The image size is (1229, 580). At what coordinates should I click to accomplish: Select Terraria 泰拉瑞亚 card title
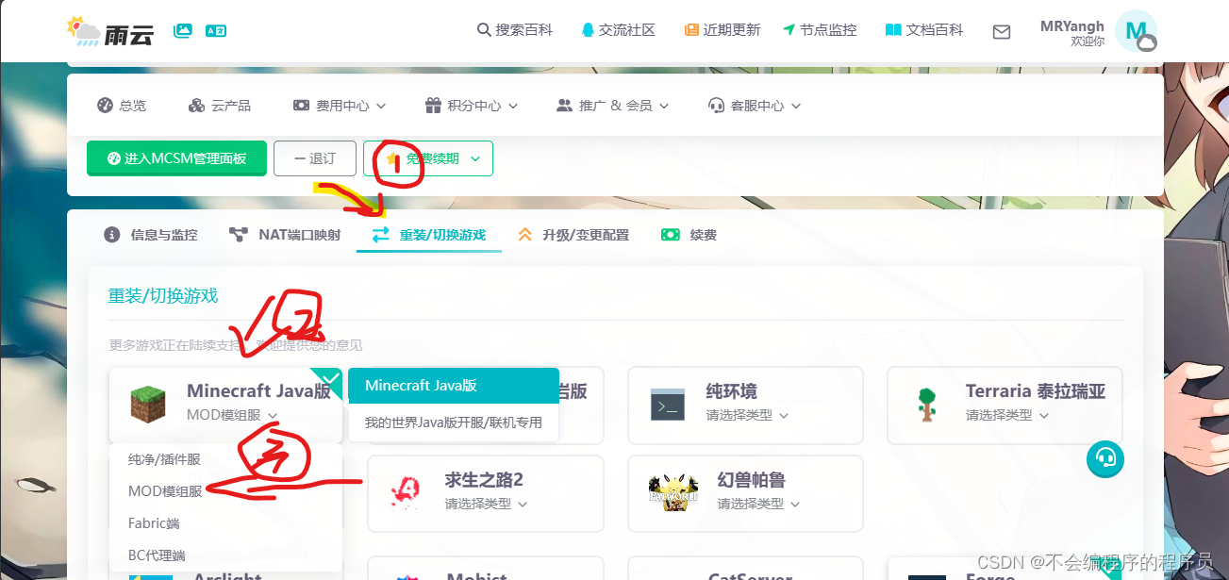(x=1036, y=391)
